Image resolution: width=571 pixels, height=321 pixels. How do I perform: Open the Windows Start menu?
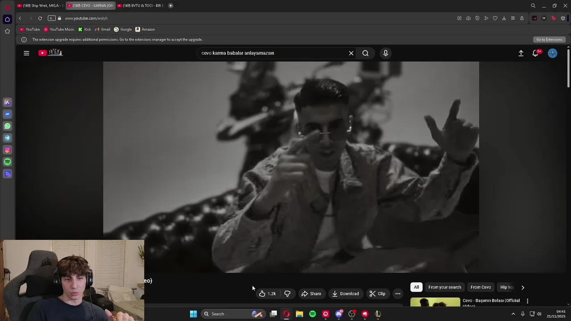tap(193, 314)
